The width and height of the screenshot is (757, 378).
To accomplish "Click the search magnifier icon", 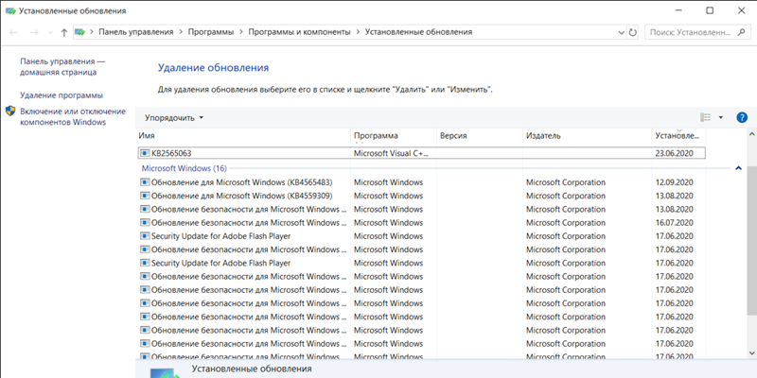I will click(741, 32).
